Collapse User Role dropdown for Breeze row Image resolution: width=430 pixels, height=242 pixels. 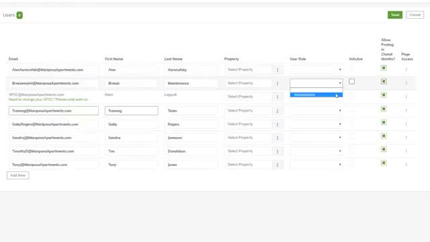pos(316,83)
